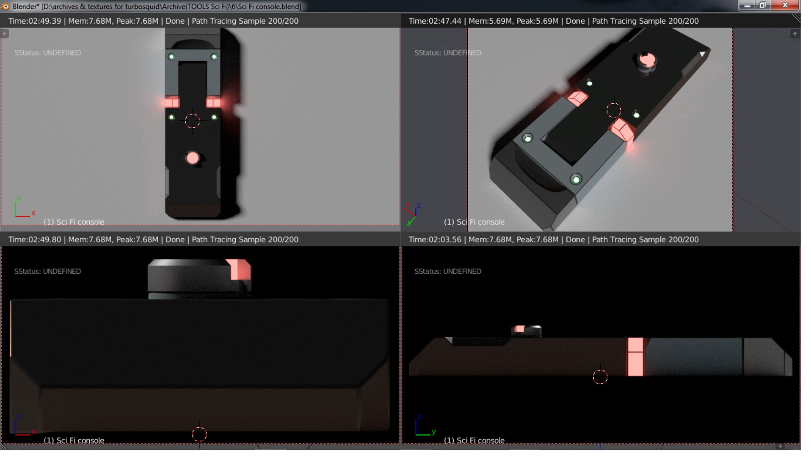The width and height of the screenshot is (811, 457).
Task: Click the Sci Fi console label in the side view
Action: 474,440
